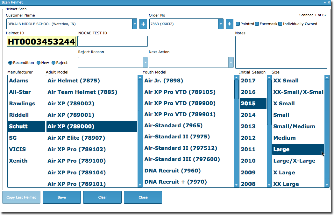Check the Individually Owned option
Screen dimensions: 334x217
(280, 24)
